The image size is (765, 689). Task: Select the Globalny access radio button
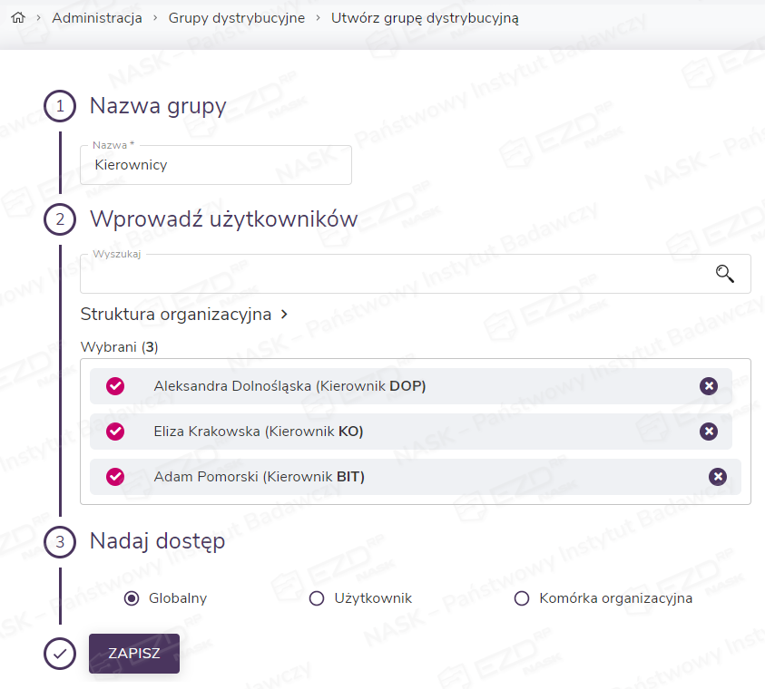point(132,598)
